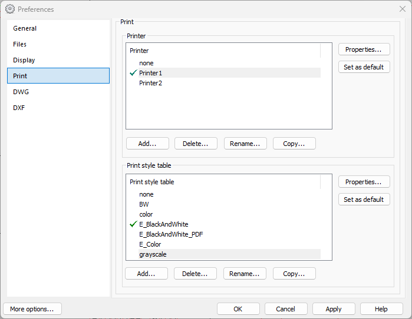This screenshot has height=319, width=412.
Task: Open Properties for the selected printer
Action: 364,49
